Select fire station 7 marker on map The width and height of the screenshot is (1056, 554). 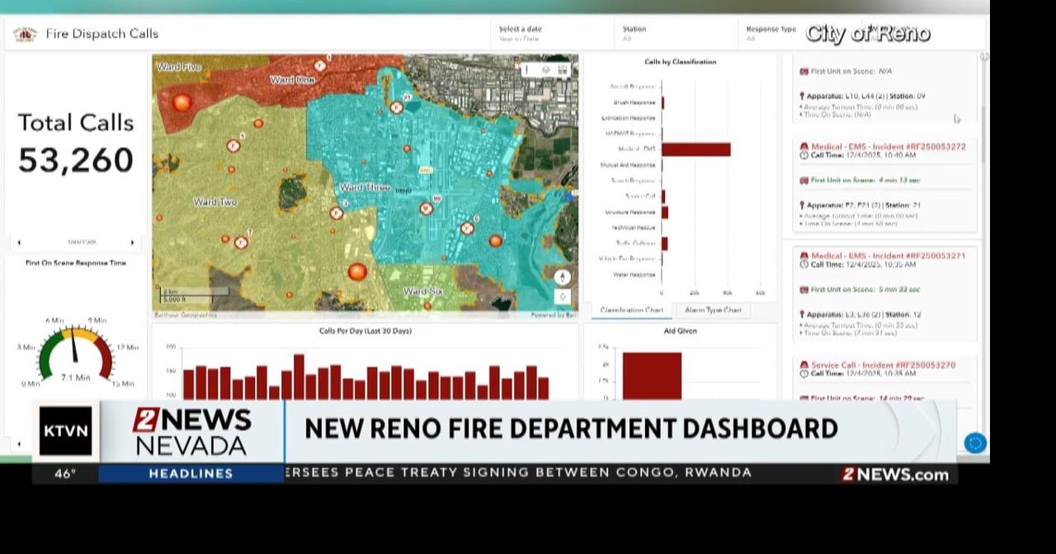[241, 242]
